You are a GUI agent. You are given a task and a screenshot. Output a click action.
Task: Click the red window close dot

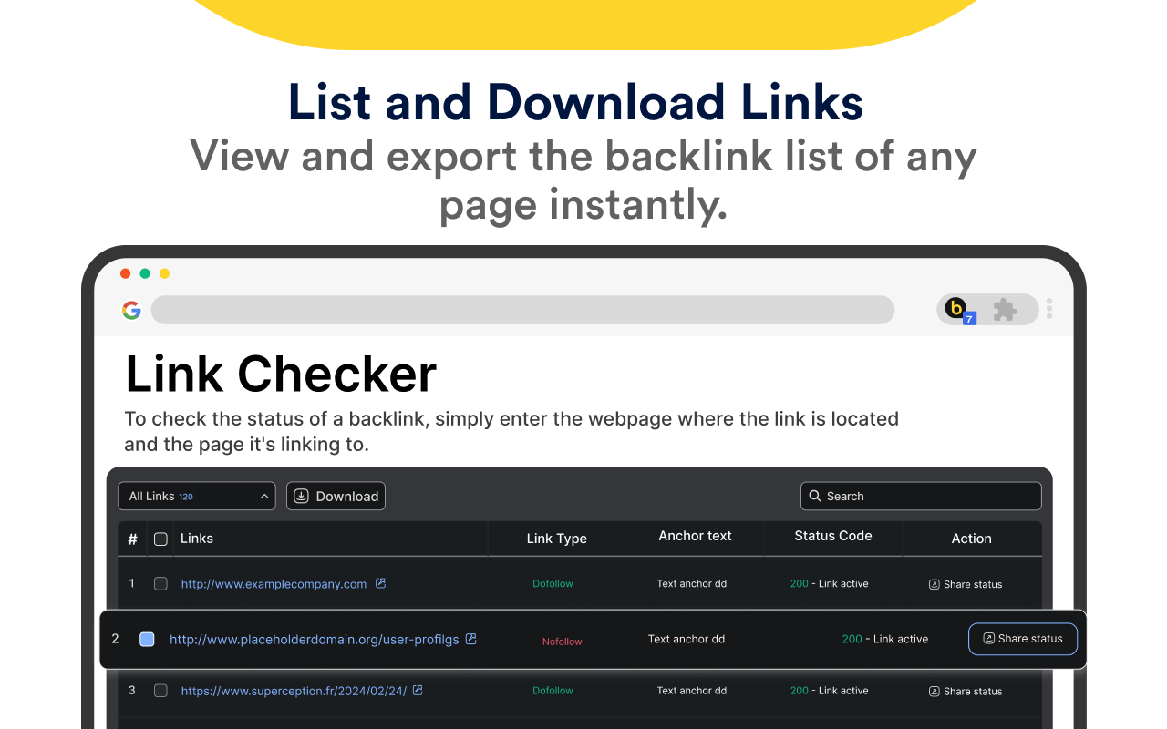[x=126, y=273]
